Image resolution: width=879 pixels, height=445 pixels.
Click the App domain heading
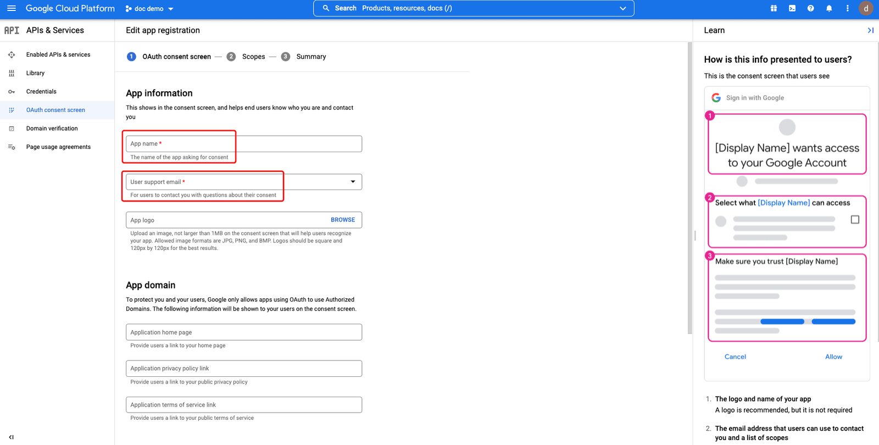pos(151,285)
